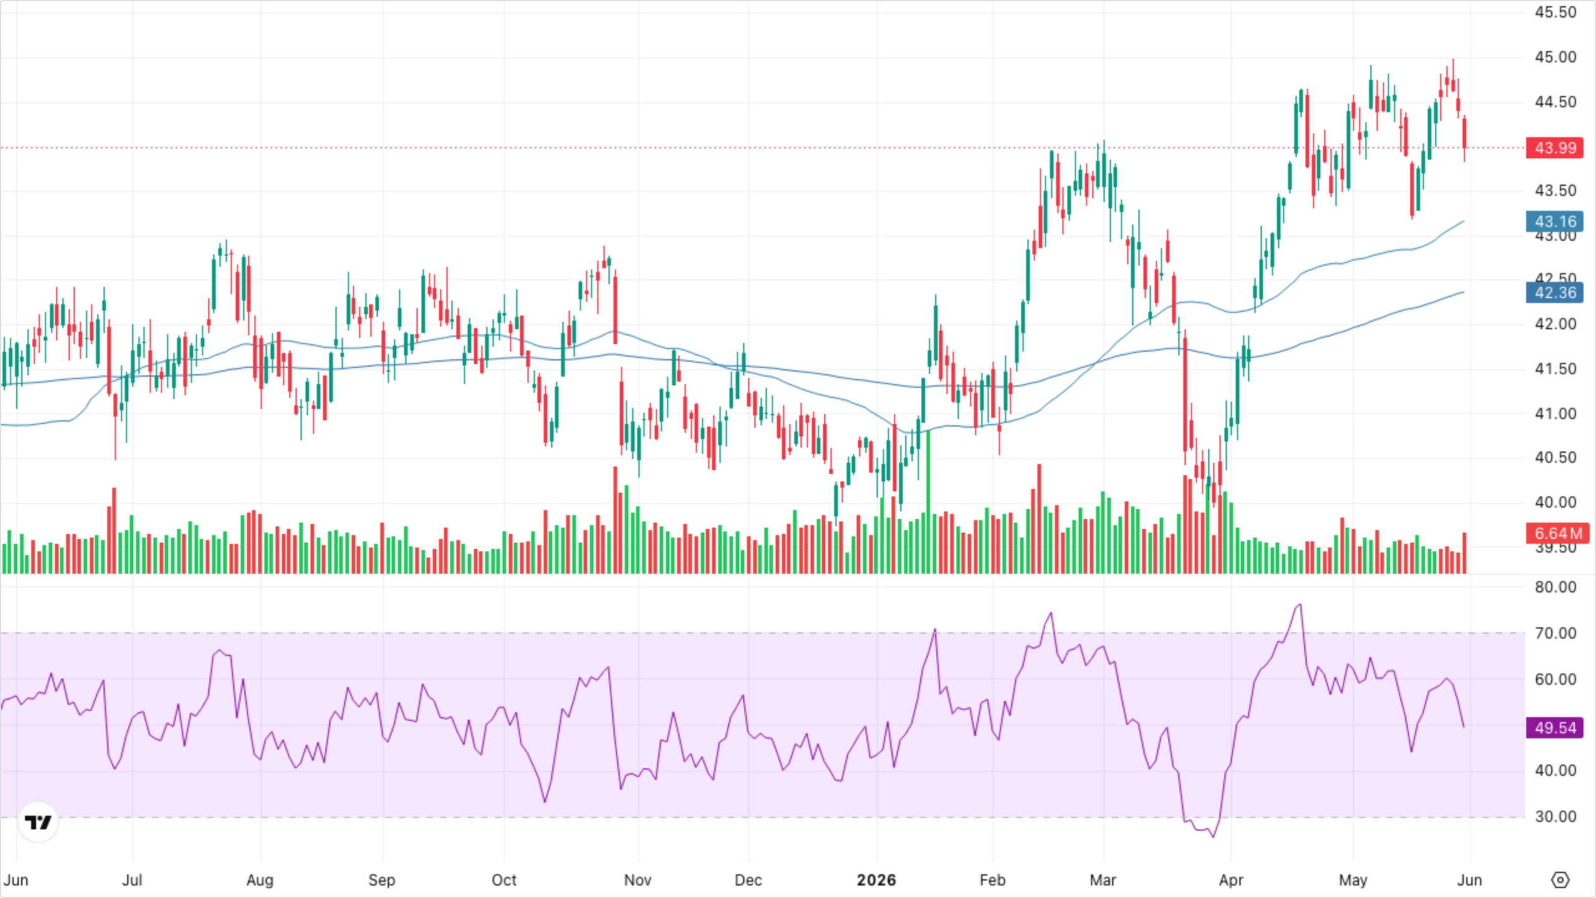The image size is (1596, 898).
Task: Select the red 43.99 last price label
Action: tap(1555, 148)
